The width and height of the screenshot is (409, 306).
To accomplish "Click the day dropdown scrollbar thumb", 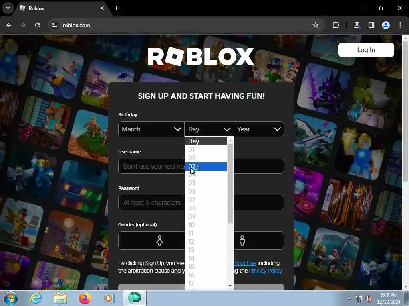I will point(230,183).
